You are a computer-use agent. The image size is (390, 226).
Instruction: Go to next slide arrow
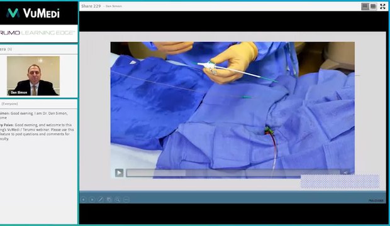[x=92, y=200]
